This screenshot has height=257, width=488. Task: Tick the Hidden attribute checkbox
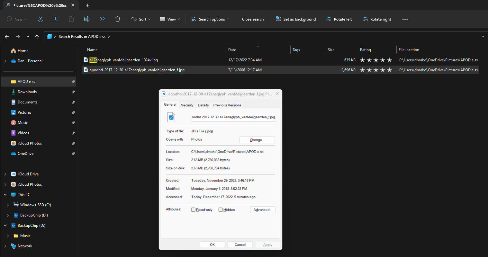point(221,210)
